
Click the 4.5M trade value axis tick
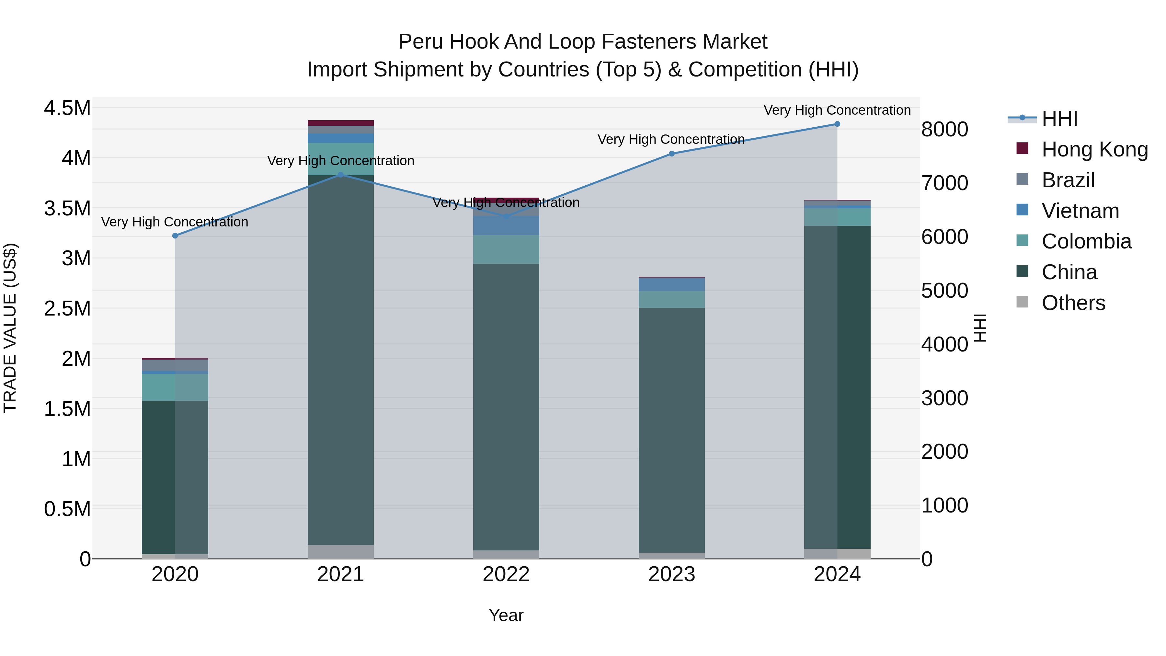[x=67, y=108]
